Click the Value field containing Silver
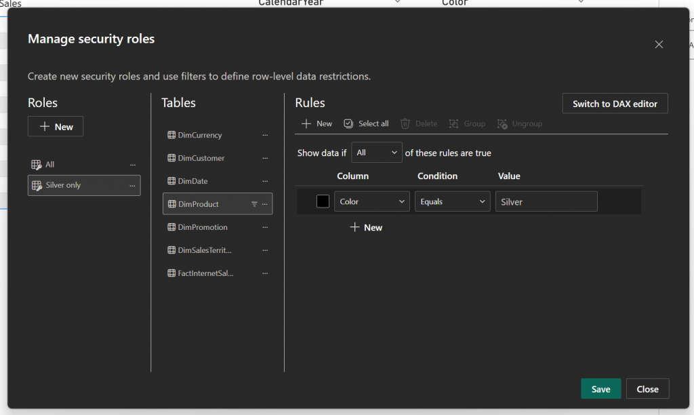This screenshot has width=694, height=415. (x=546, y=201)
